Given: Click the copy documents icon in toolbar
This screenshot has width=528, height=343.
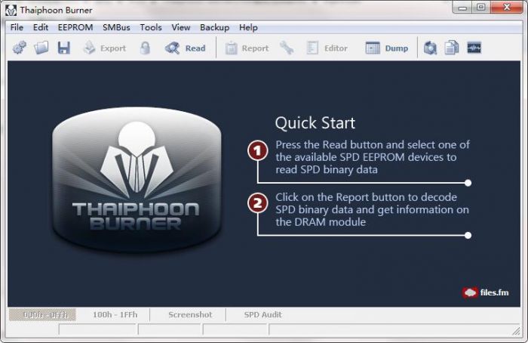Looking at the screenshot, I should [452, 48].
